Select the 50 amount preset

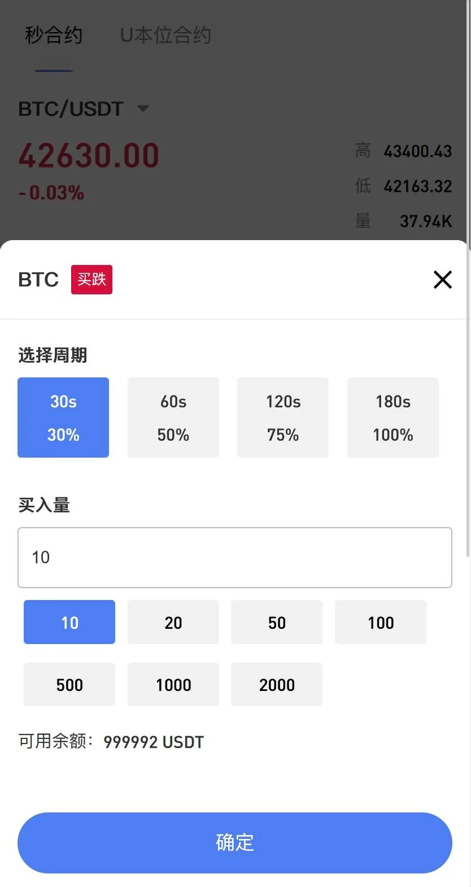click(x=277, y=622)
